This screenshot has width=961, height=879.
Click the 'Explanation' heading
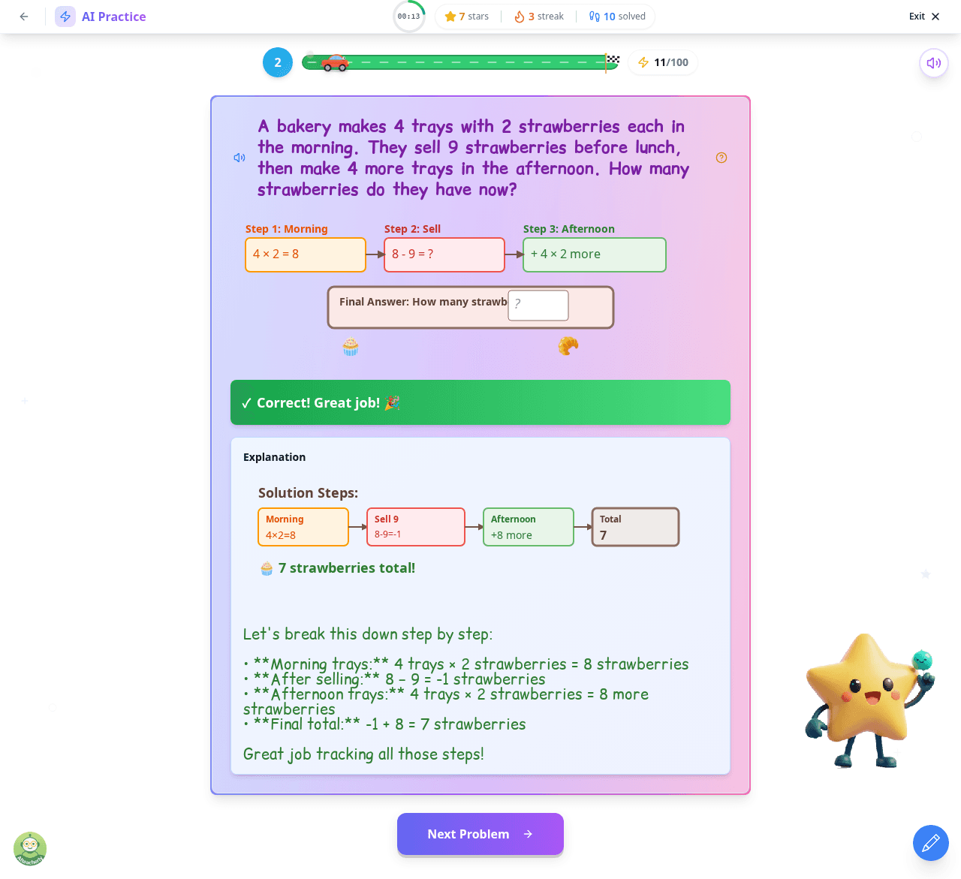tap(274, 457)
